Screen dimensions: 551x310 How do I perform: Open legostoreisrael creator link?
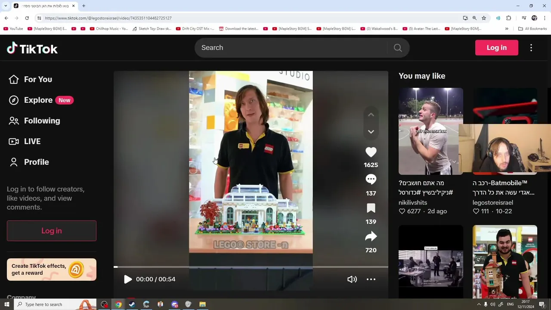click(x=493, y=202)
